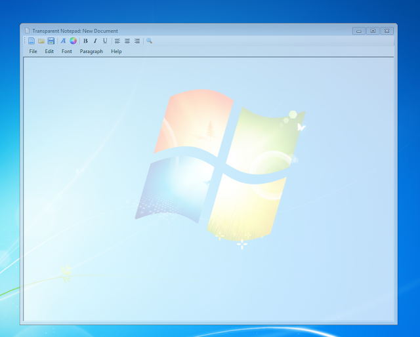Toggle italic formatting
The height and width of the screenshot is (337, 420).
pyautogui.click(x=95, y=41)
